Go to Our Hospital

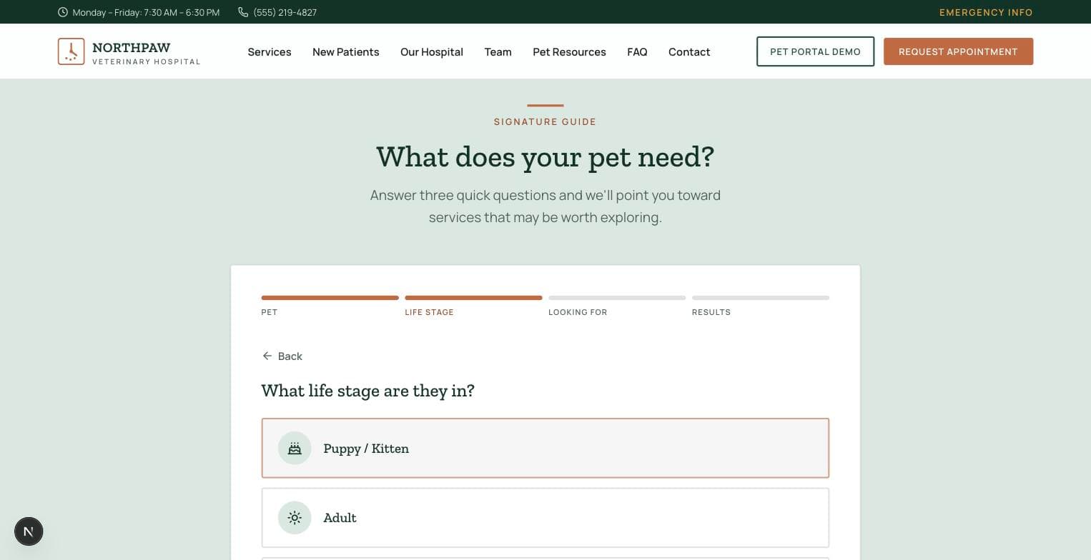click(432, 51)
